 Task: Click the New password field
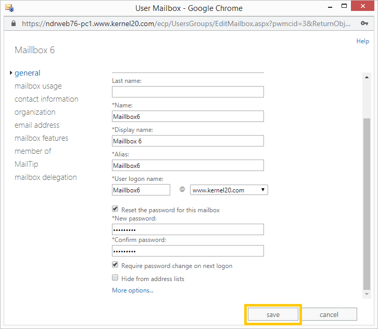coord(188,229)
